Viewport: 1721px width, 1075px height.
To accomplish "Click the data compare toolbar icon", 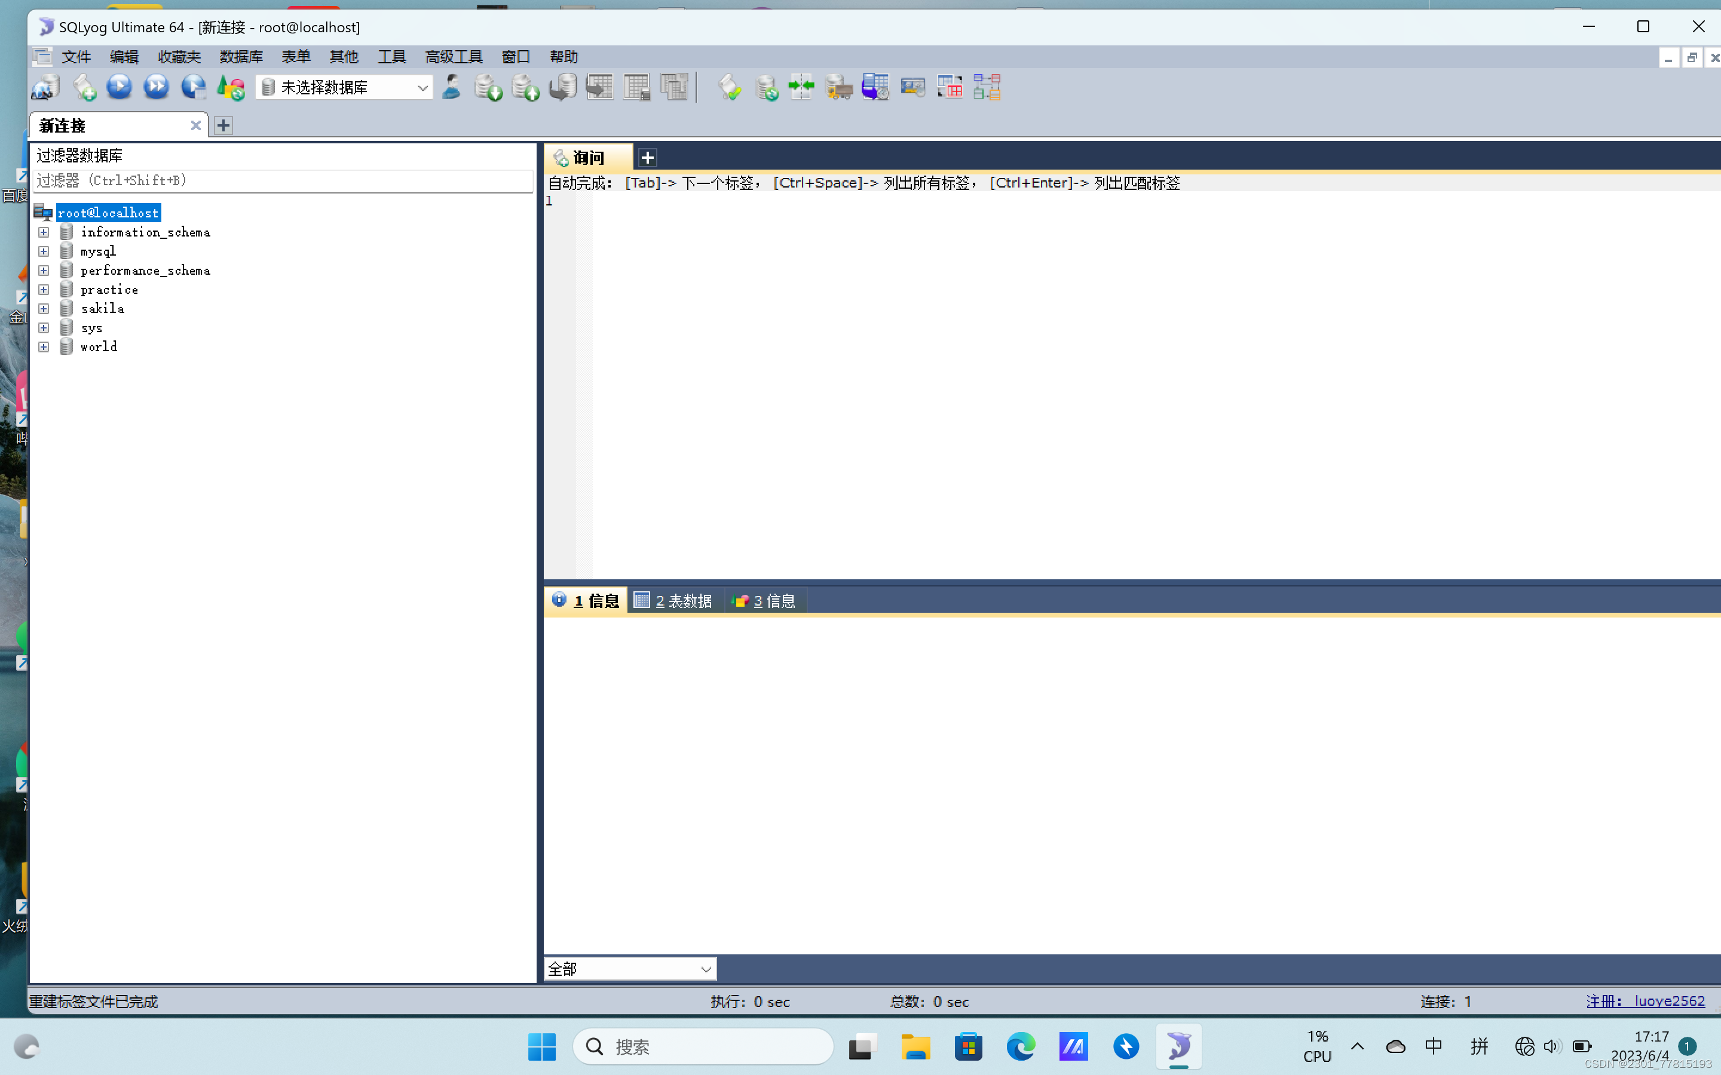I will coord(802,87).
